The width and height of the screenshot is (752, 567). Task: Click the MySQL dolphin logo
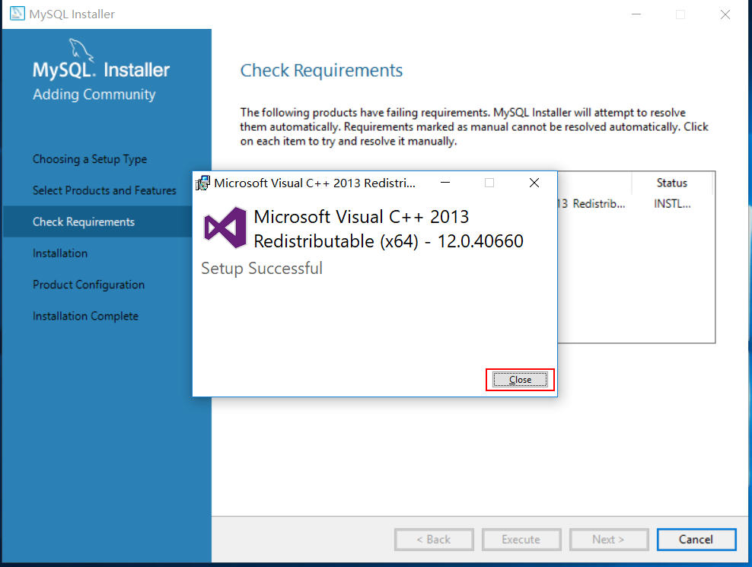(x=81, y=49)
